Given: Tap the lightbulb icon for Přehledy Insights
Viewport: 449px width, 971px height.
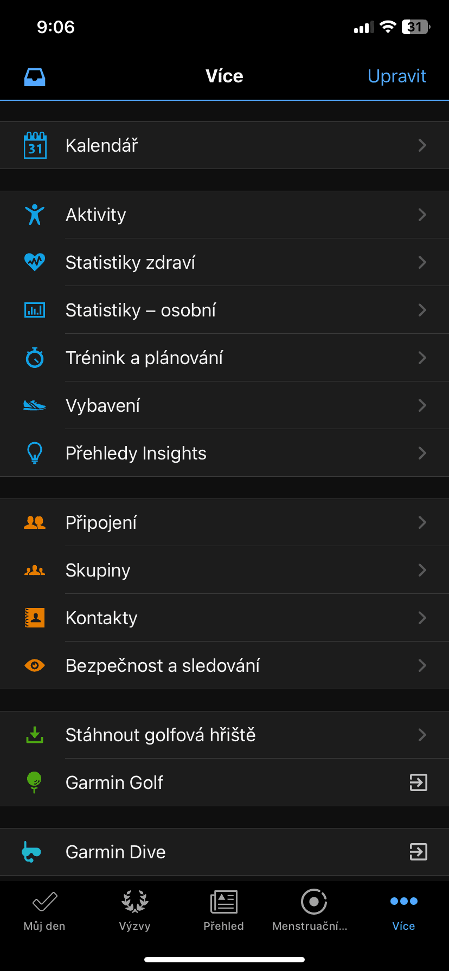Looking at the screenshot, I should (x=35, y=453).
